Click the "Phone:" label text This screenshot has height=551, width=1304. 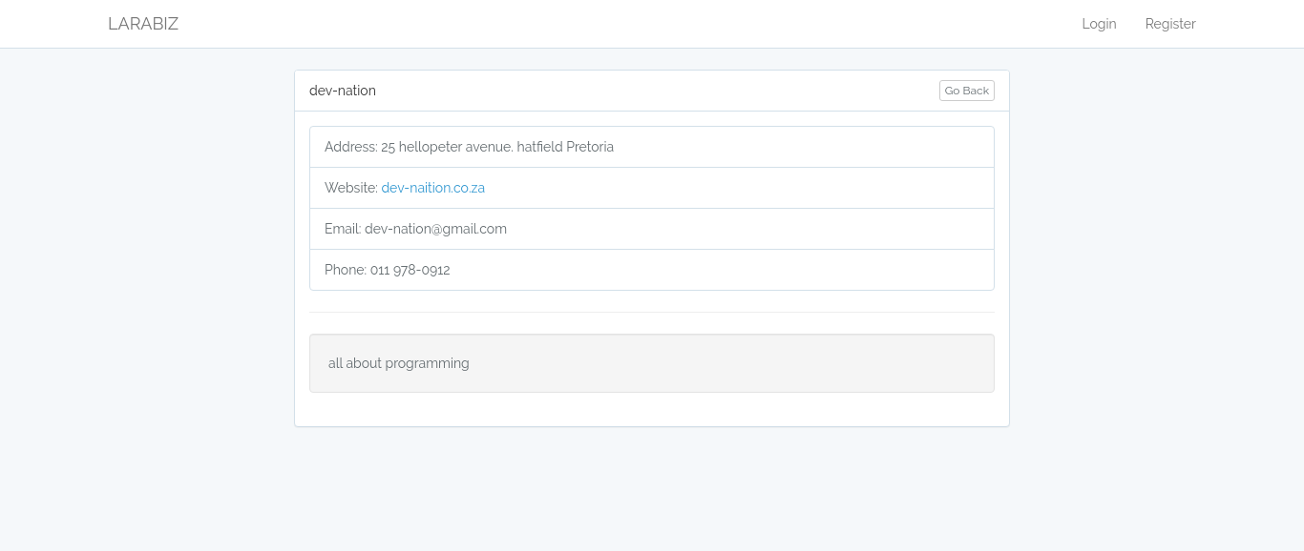point(346,270)
